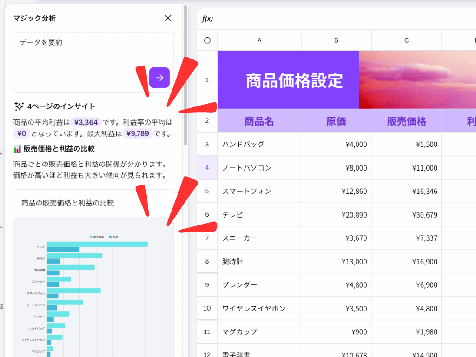This screenshot has width=476, height=357.
Task: Open the 商品の販売価格と利益の比較 chart preview
Action: click(x=93, y=279)
